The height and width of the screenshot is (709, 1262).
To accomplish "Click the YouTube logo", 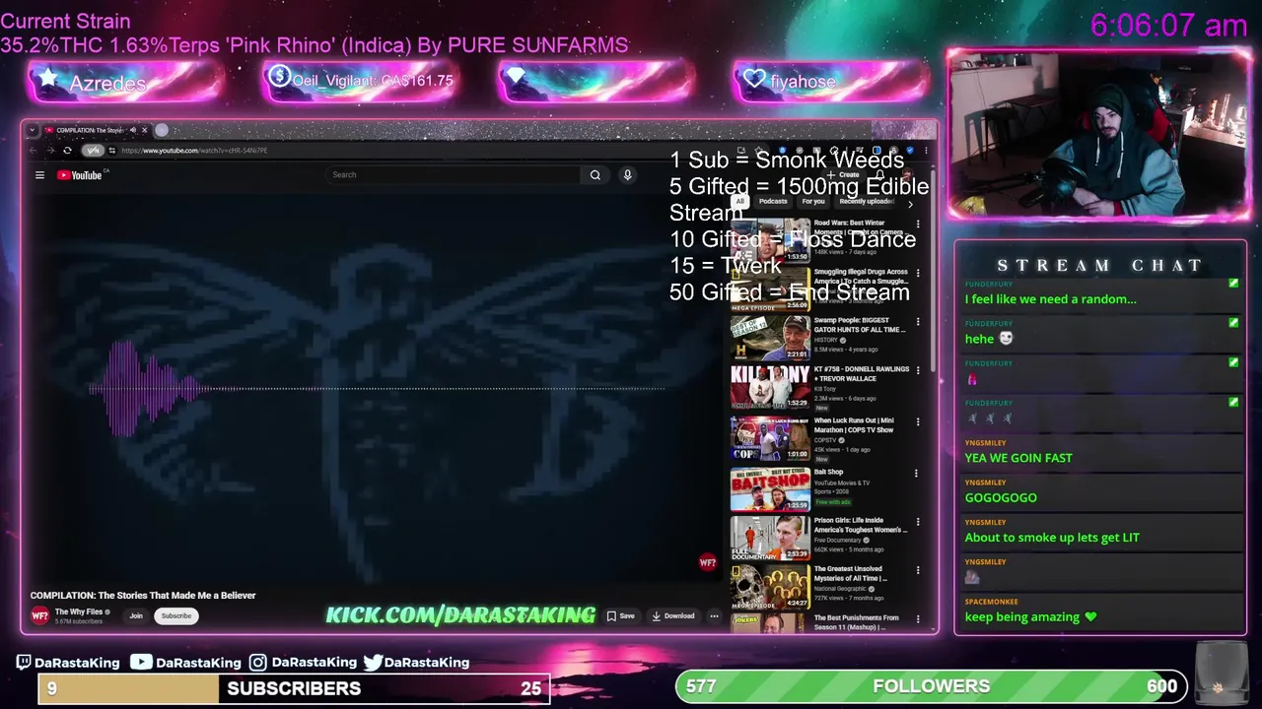I will coord(80,175).
